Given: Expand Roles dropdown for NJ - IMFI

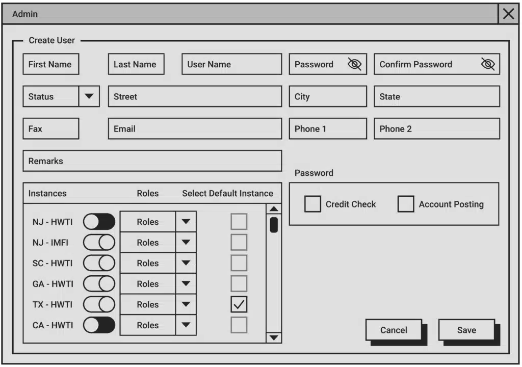Looking at the screenshot, I should click(186, 243).
